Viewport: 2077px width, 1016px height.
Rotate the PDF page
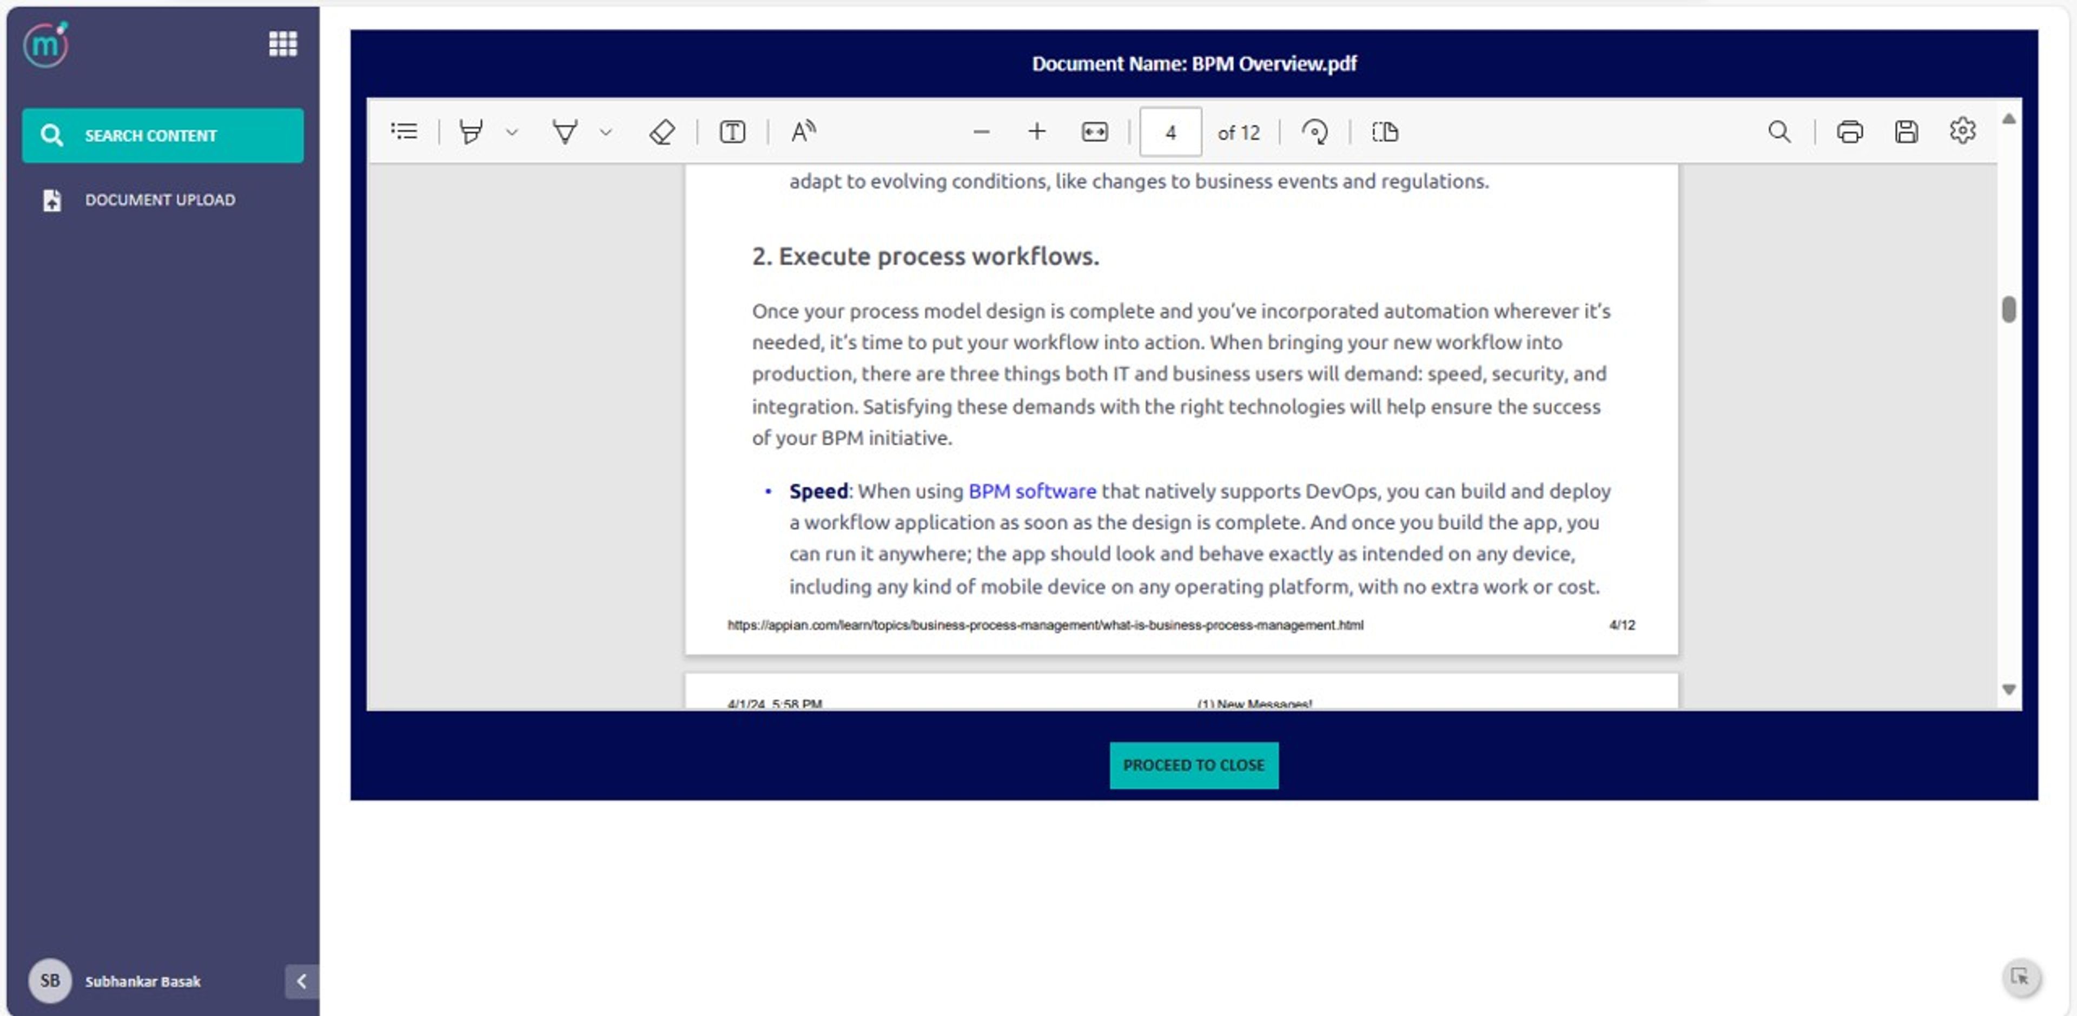1315,131
